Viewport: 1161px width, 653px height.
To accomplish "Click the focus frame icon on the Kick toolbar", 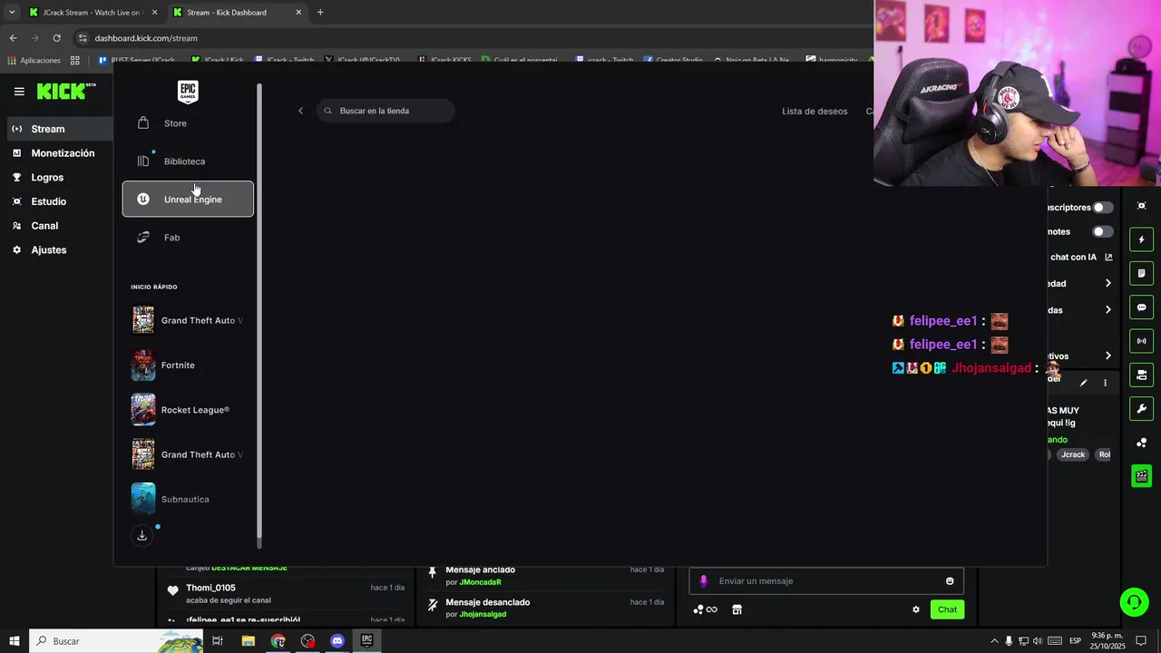I will point(1141,206).
